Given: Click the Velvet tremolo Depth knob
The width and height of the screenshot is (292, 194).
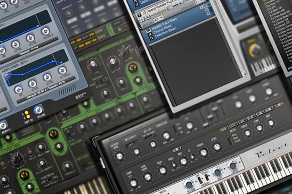Looking at the screenshot, I should (233, 166).
